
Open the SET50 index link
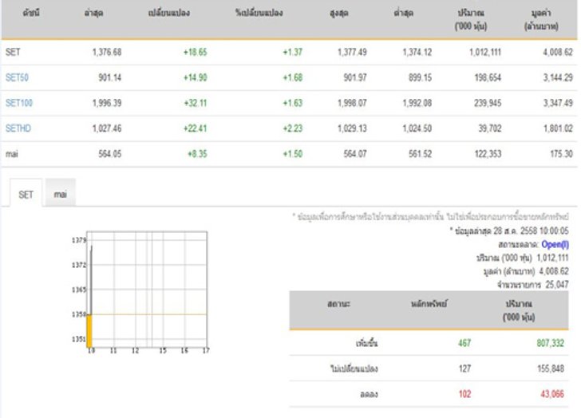click(x=17, y=77)
